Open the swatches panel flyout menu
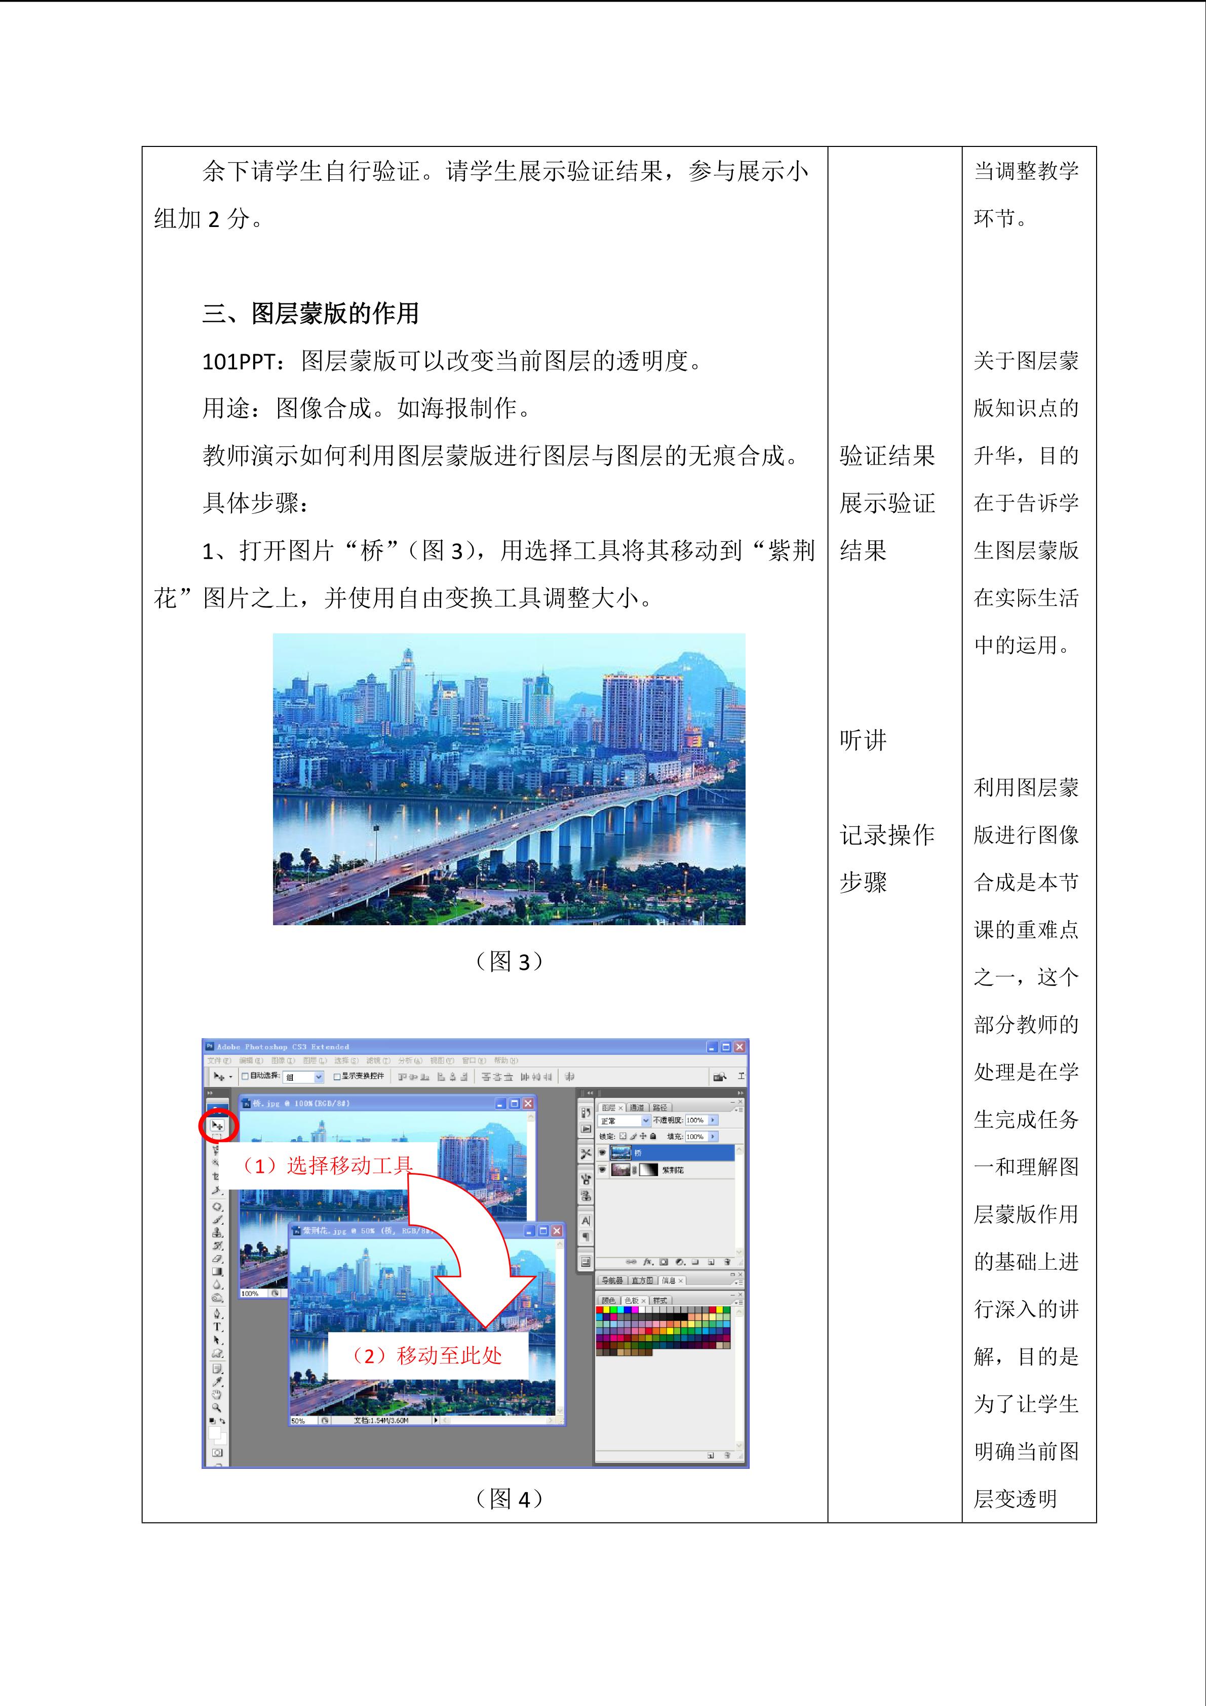 click(739, 1303)
